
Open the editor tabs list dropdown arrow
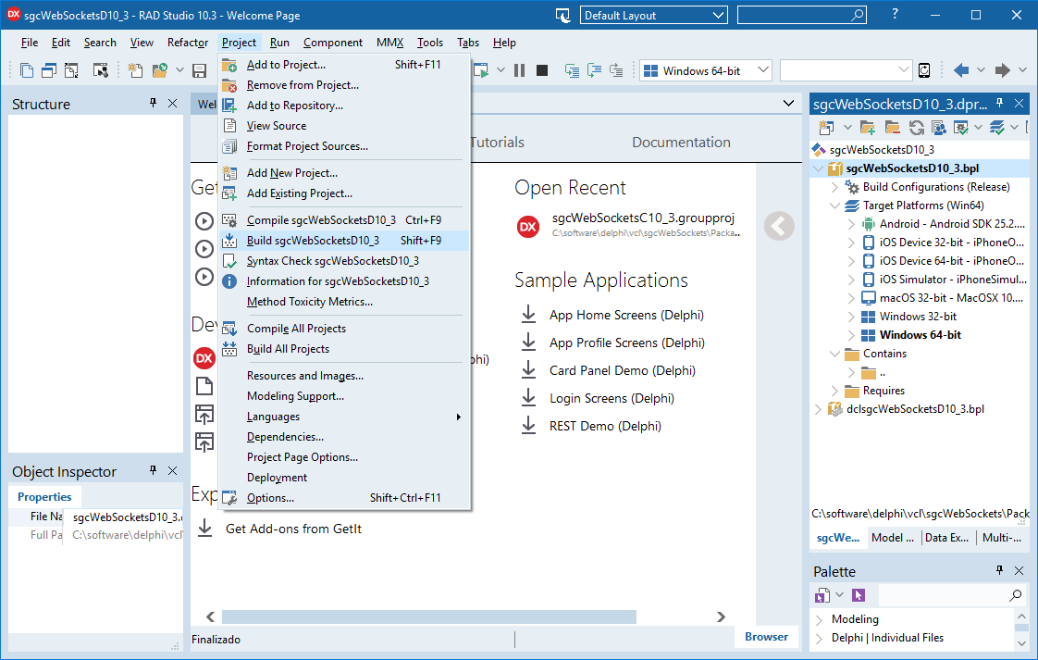pyautogui.click(x=788, y=103)
